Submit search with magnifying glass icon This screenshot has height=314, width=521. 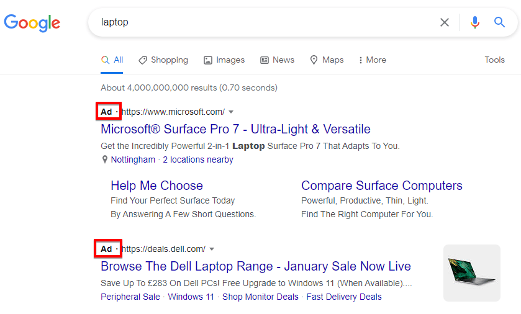pos(500,22)
